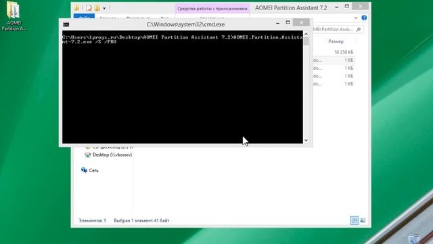Click the cmd.exe window title bar
This screenshot has height=244, width=433.
tap(185, 24)
